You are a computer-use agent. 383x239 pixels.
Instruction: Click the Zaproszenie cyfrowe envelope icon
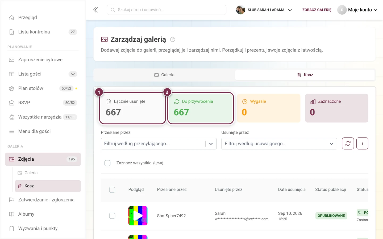pos(12,60)
